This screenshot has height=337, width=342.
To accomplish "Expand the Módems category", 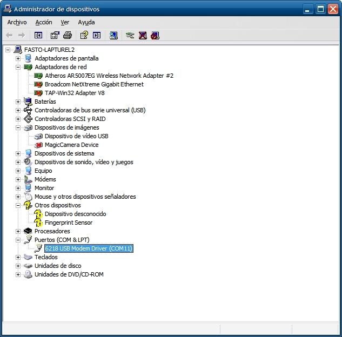I will point(18,179).
